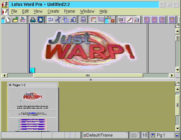Apply the third purple frame layout icon
Screen dimensions: 181x140
(162, 20)
